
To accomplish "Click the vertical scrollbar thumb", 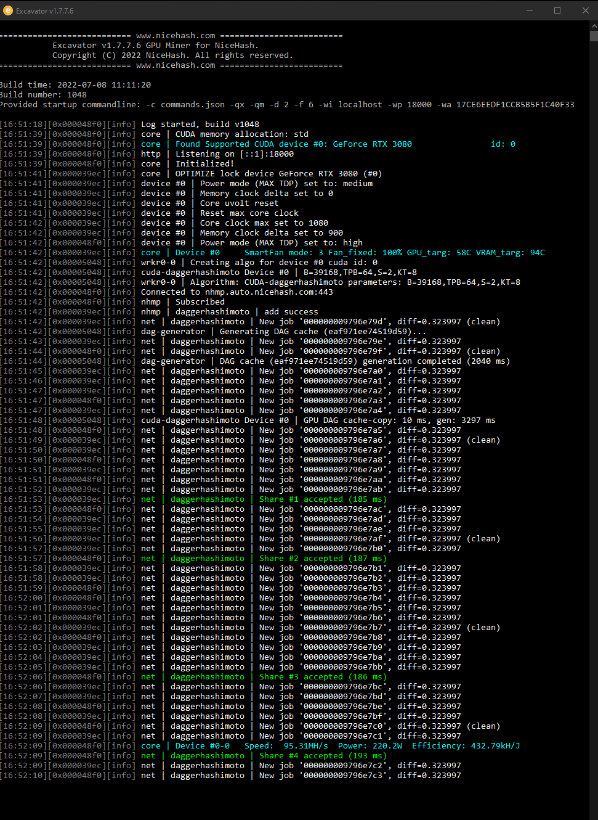I will [594, 36].
